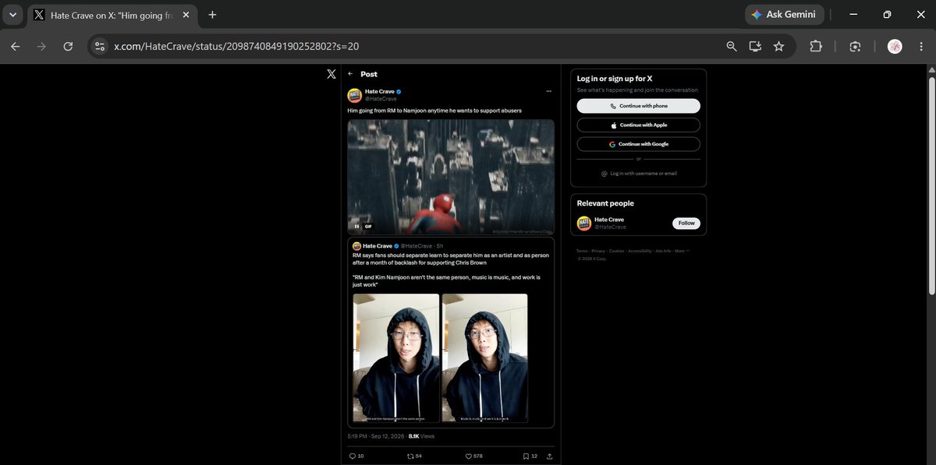
Task: Open the Cookies footer link
Action: pos(616,251)
